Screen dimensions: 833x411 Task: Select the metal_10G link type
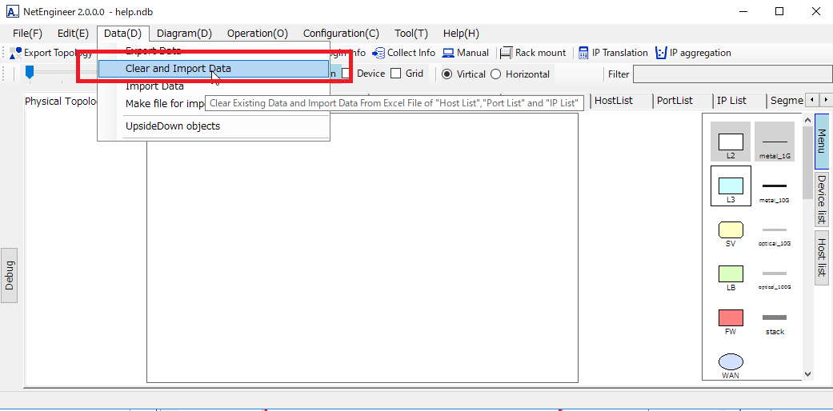pyautogui.click(x=774, y=186)
